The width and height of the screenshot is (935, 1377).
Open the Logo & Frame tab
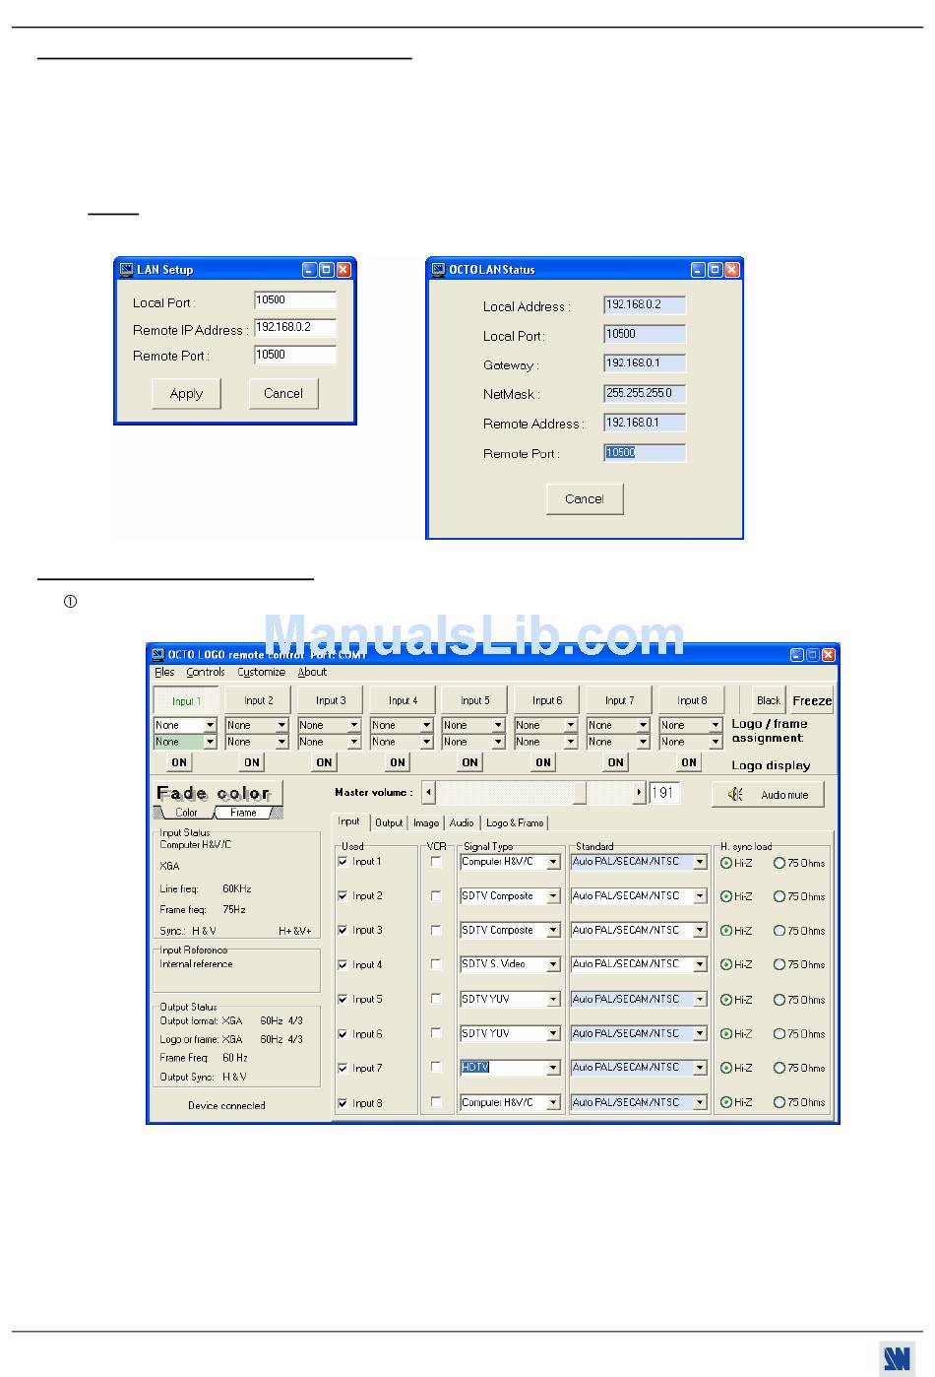click(515, 822)
